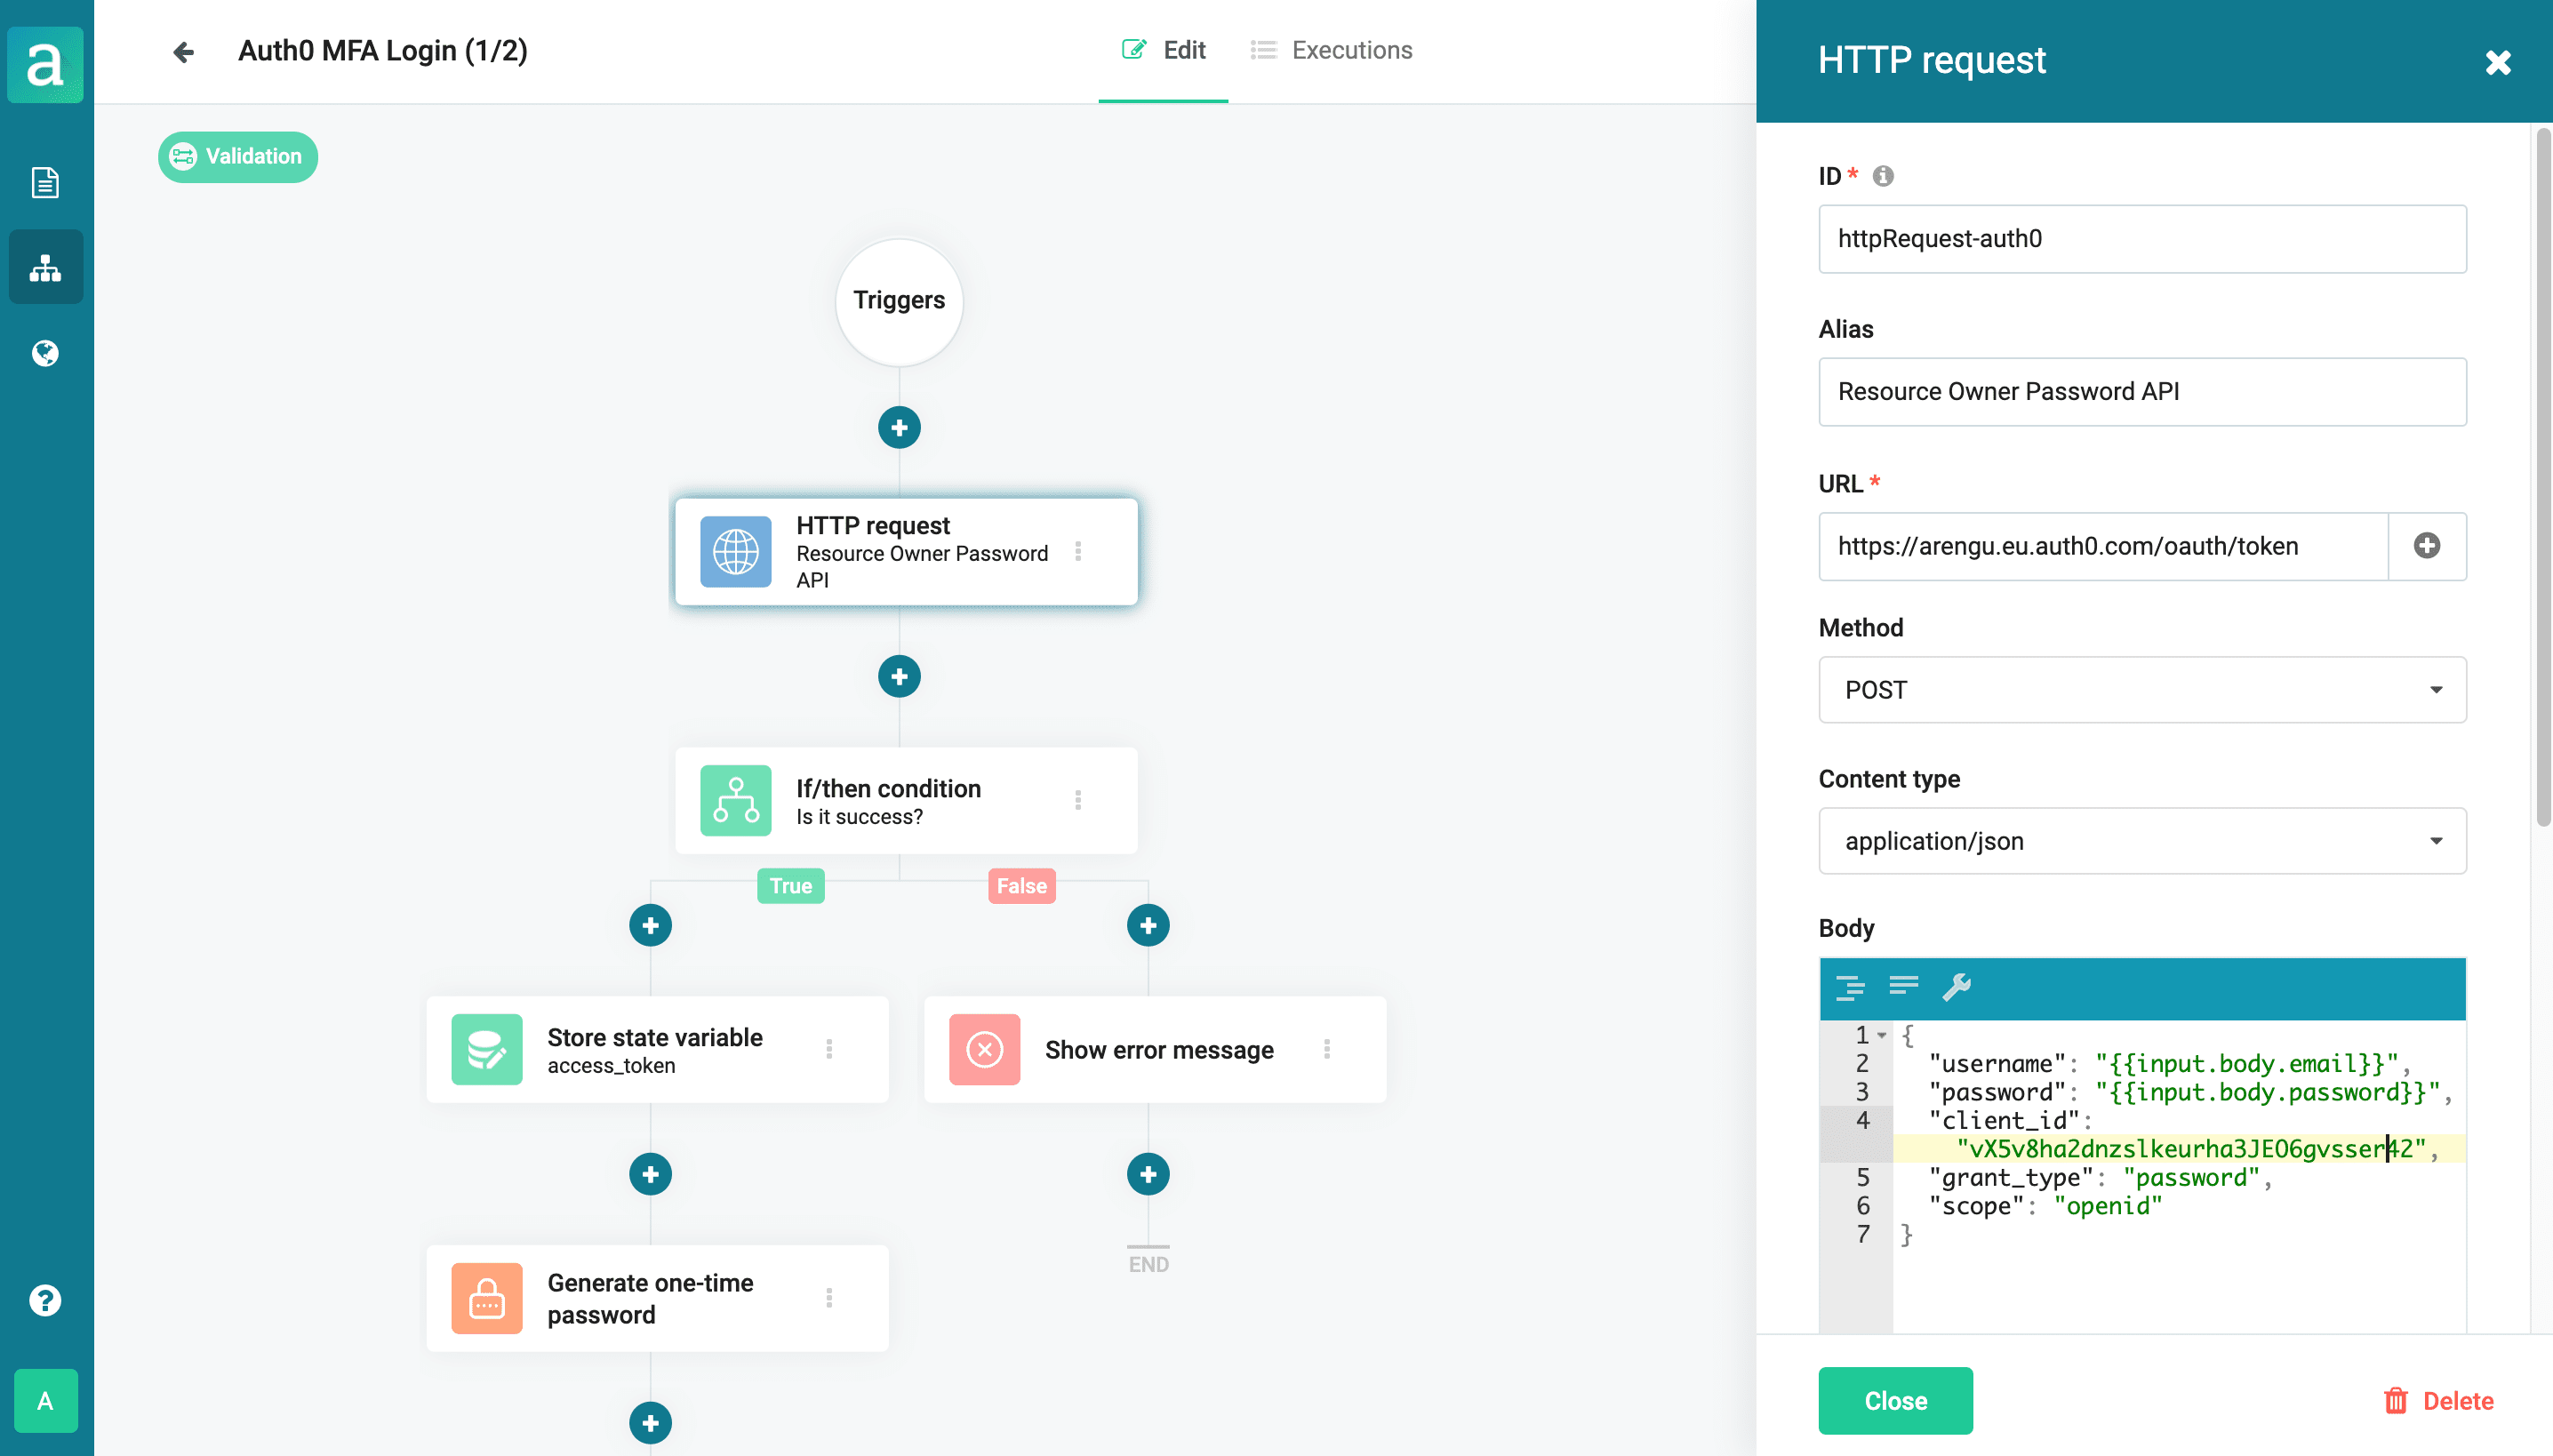Select the Show error message icon

pyautogui.click(x=984, y=1050)
